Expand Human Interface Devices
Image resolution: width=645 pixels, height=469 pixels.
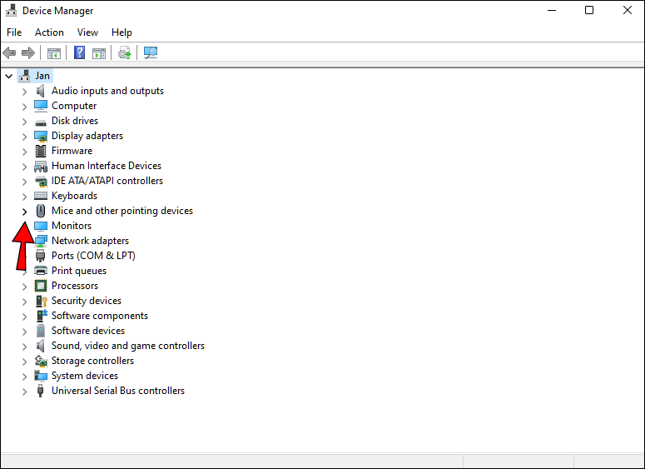point(24,167)
